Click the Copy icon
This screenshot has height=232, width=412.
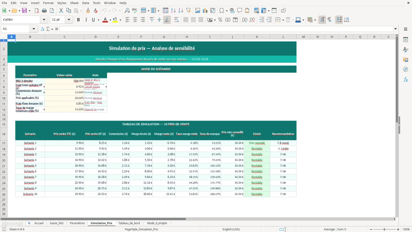click(x=68, y=10)
